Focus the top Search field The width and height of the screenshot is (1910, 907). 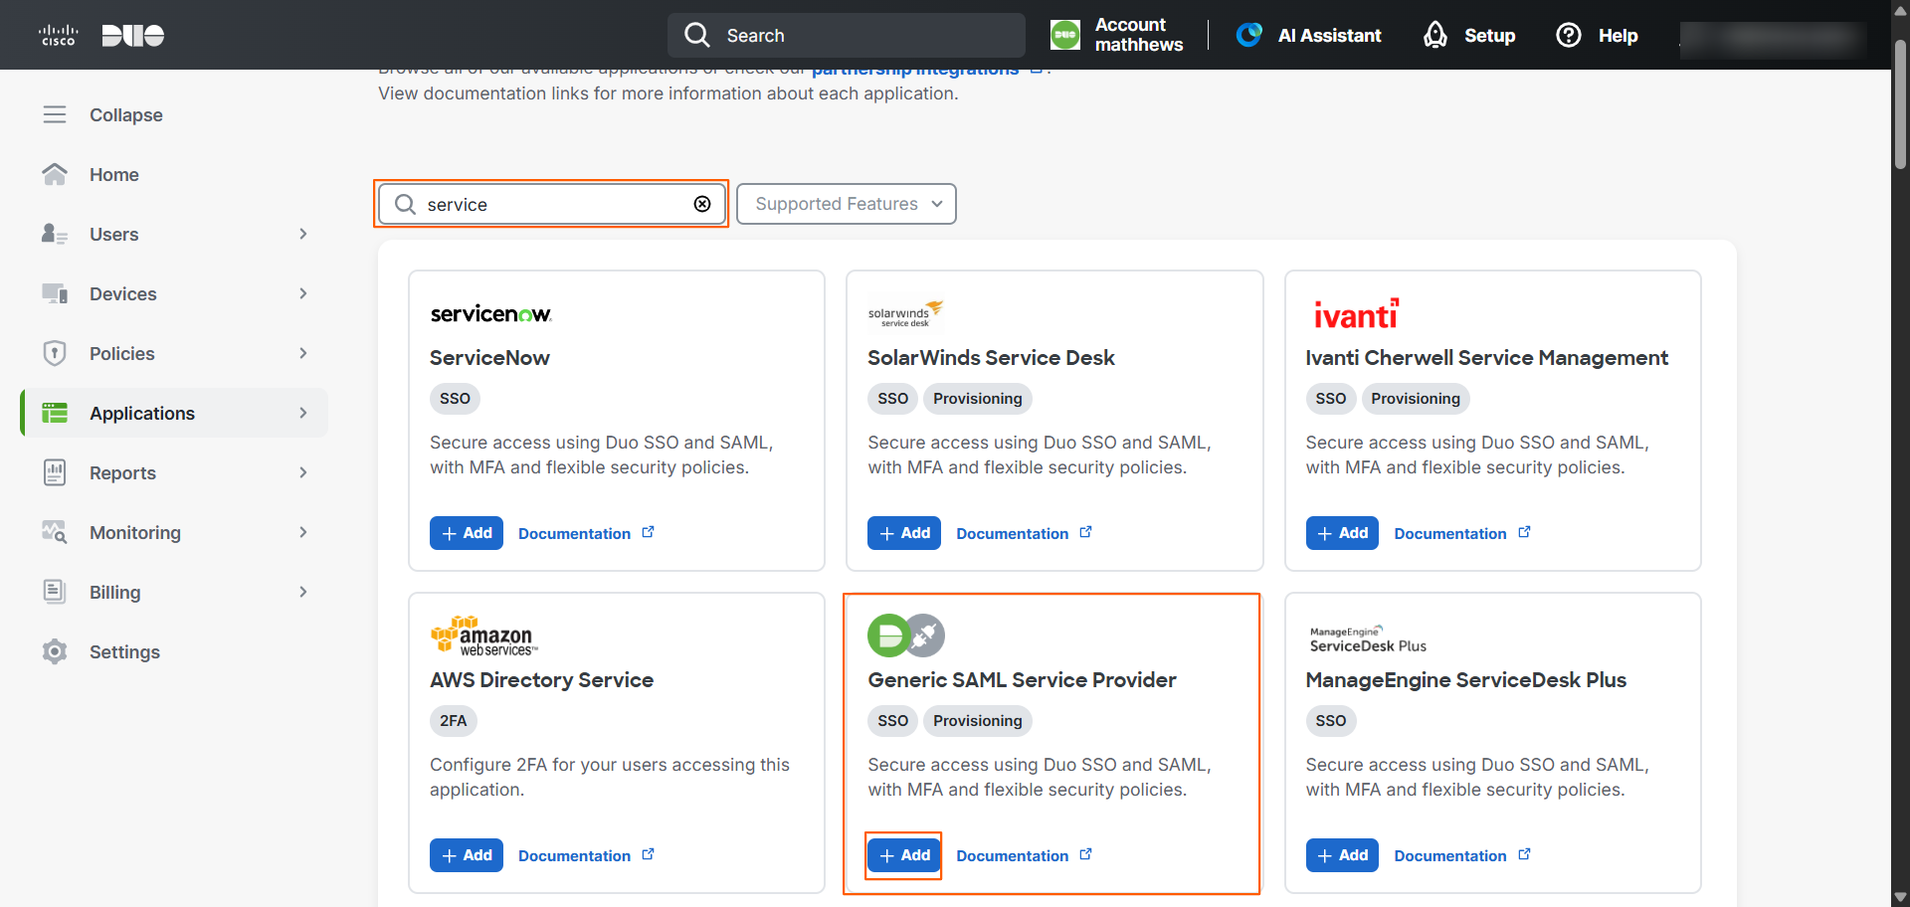pyautogui.click(x=847, y=35)
